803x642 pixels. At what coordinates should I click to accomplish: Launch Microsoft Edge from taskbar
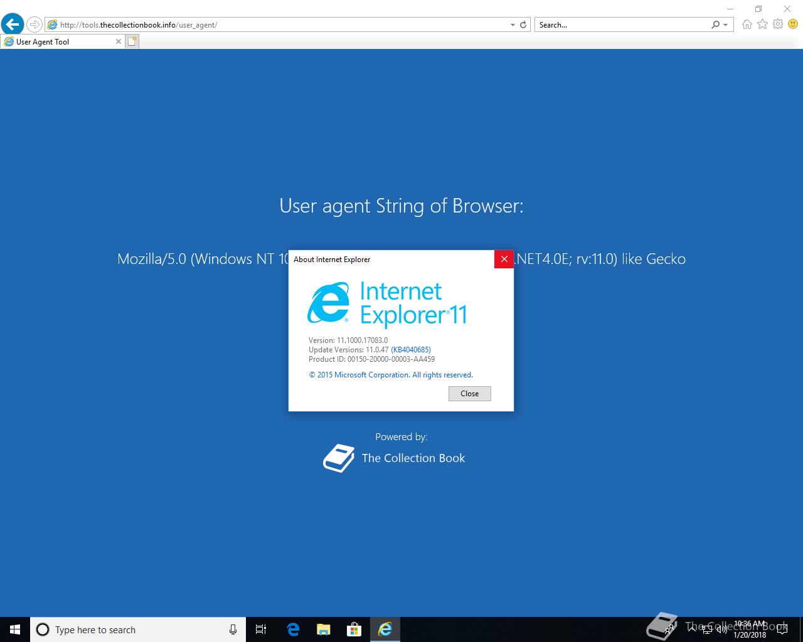(292, 629)
